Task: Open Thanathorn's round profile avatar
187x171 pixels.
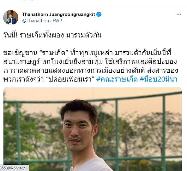Action: click(11, 18)
